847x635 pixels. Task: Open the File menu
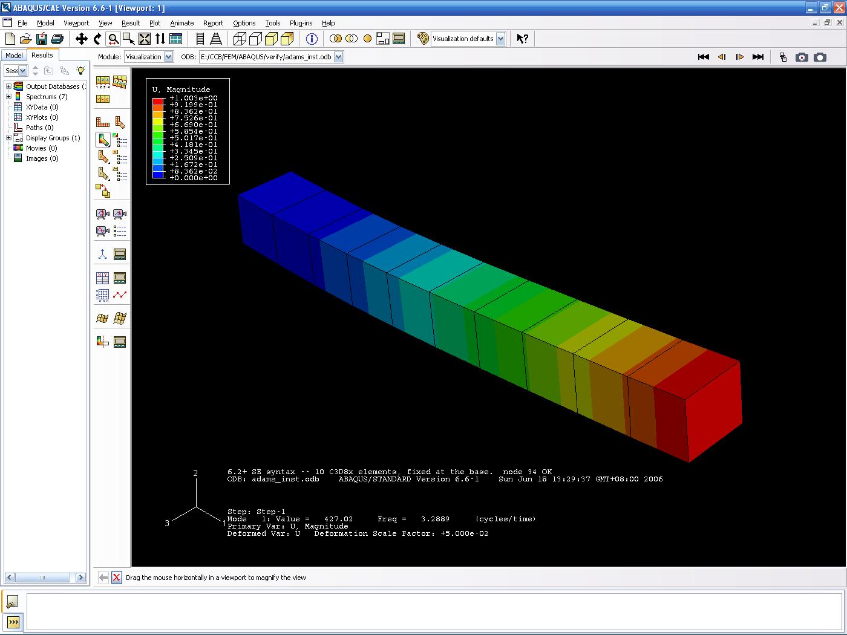pos(22,23)
